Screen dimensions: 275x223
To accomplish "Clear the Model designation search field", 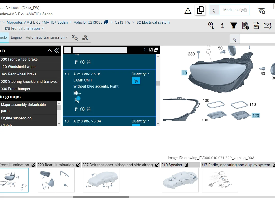I will [x=245, y=10].
